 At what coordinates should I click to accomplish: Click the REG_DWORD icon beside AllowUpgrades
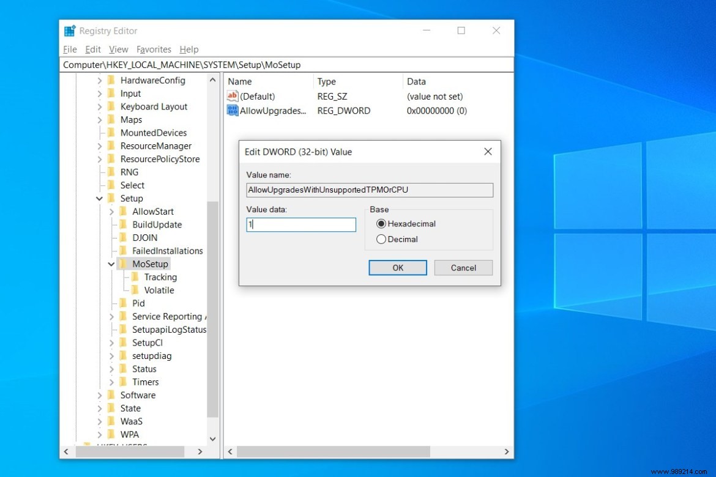tap(233, 111)
